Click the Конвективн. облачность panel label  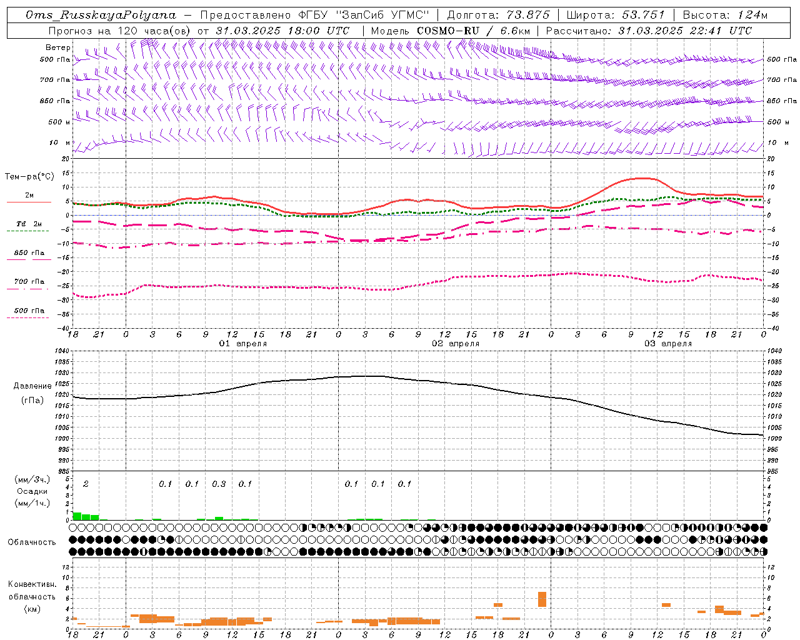(32, 591)
